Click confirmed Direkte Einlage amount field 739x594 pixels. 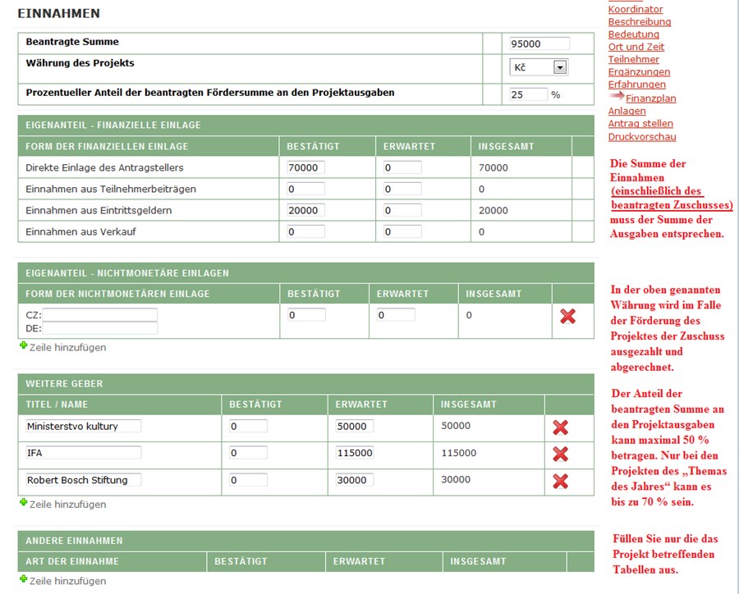click(305, 167)
